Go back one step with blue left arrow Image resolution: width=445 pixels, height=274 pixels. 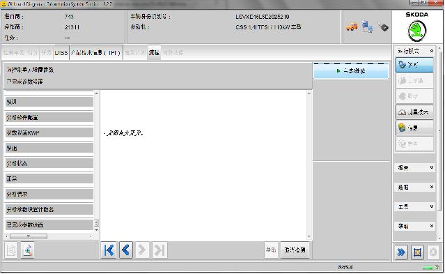126,250
